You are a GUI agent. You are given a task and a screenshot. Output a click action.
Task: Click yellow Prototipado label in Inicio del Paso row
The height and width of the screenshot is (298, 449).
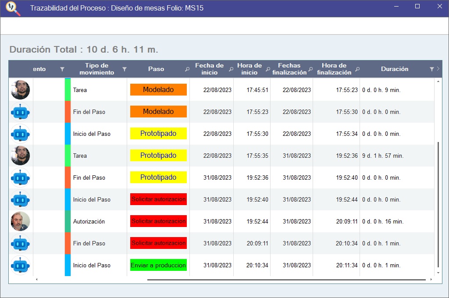pos(158,133)
